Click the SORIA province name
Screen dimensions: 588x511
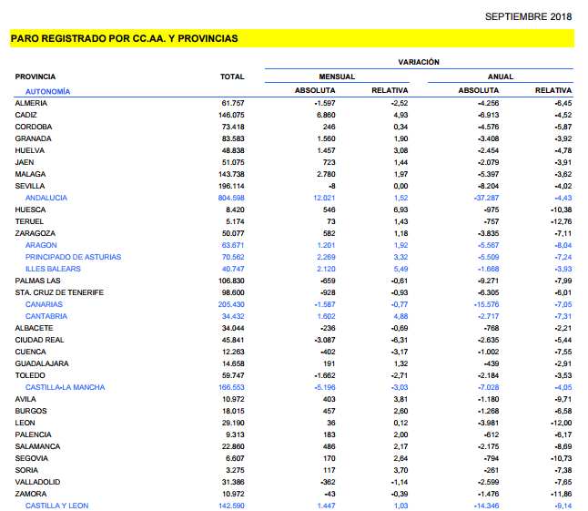pyautogui.click(x=26, y=470)
